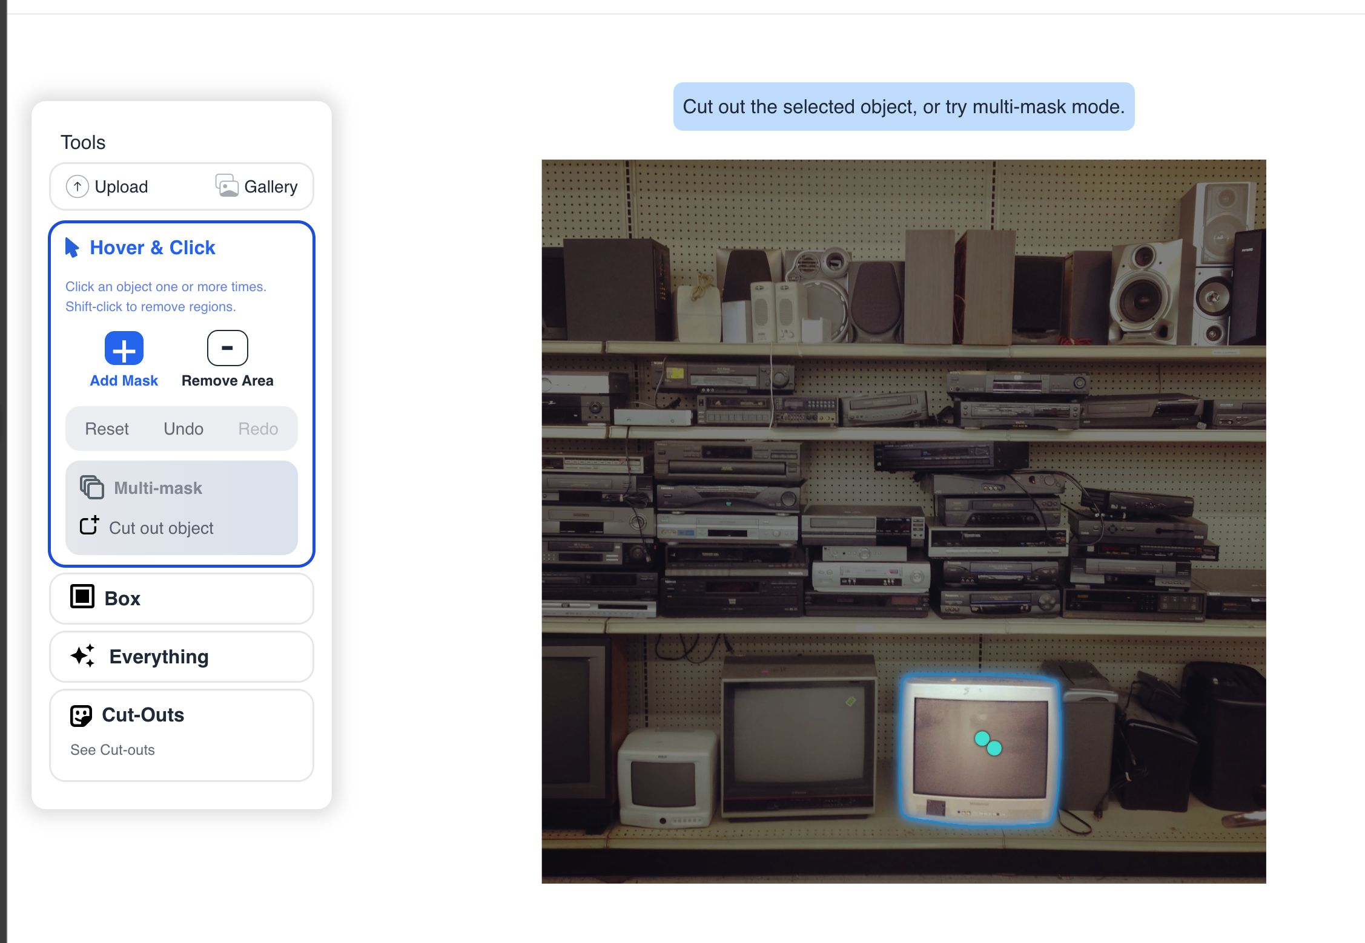Open the Gallery
Image resolution: width=1365 pixels, height=943 pixels.
(x=257, y=186)
